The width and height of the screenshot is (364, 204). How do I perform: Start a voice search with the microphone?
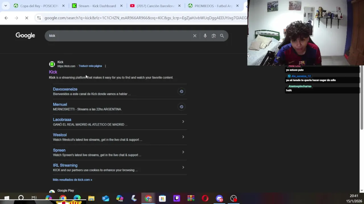tap(205, 36)
